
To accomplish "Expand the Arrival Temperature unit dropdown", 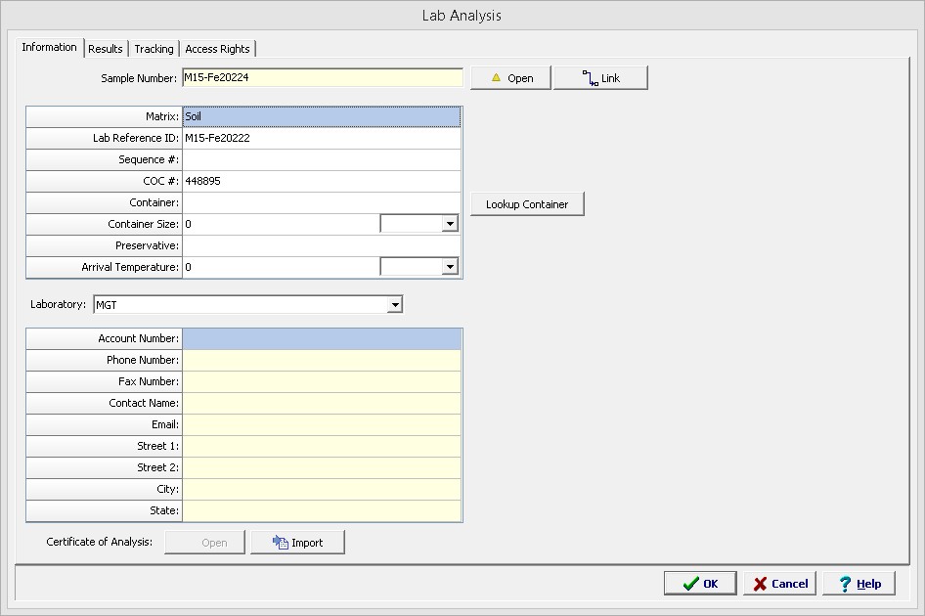I will [x=449, y=267].
